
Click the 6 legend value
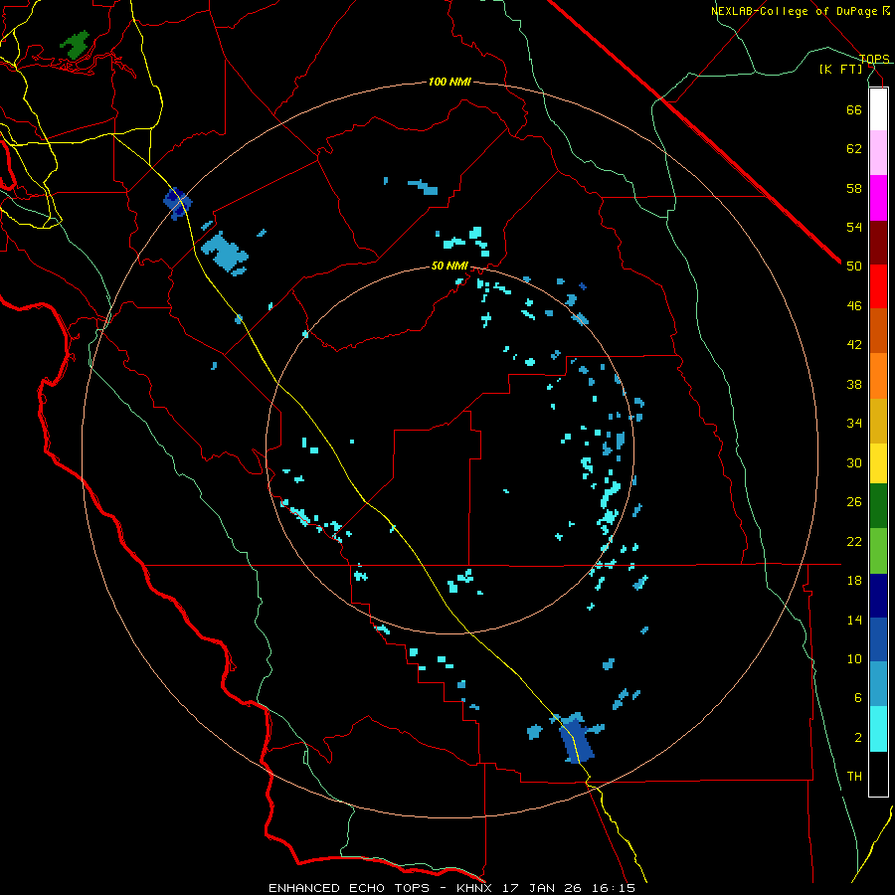click(857, 698)
